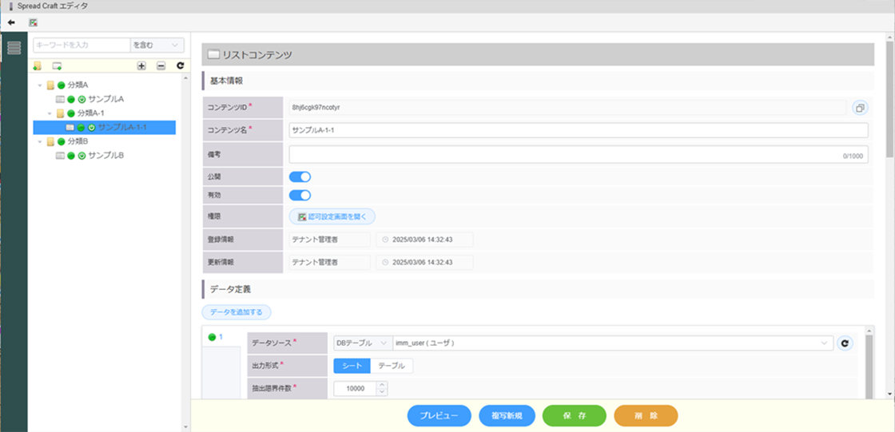Select テーブル as output format
This screenshot has width=895, height=432.
[x=392, y=366]
